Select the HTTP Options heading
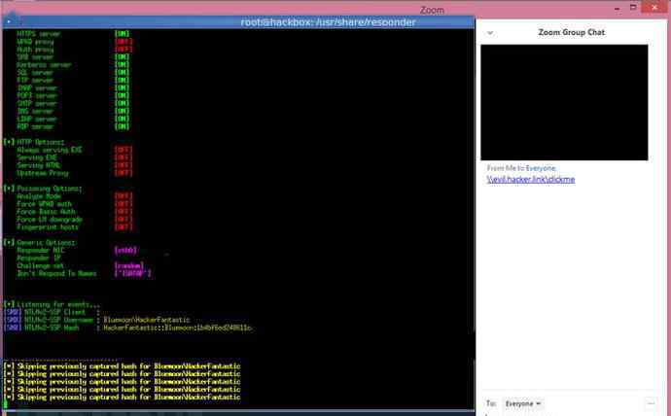The image size is (671, 416). click(x=34, y=142)
